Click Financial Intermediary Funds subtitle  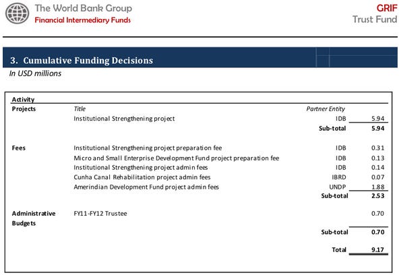point(83,20)
